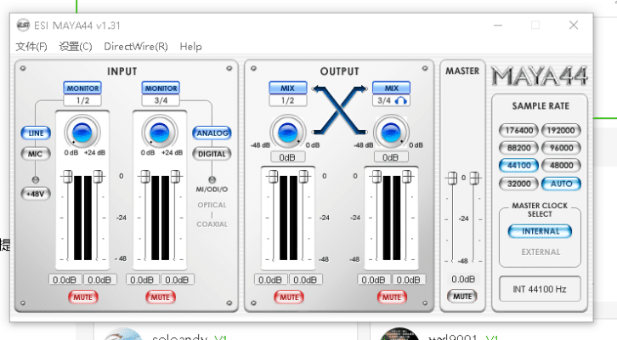Mute the input 1/2 channel

[83, 297]
